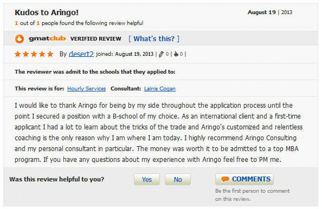Click the paperclip posts icon
Image resolution: width=322 pixels, height=209 pixels.
point(161,54)
